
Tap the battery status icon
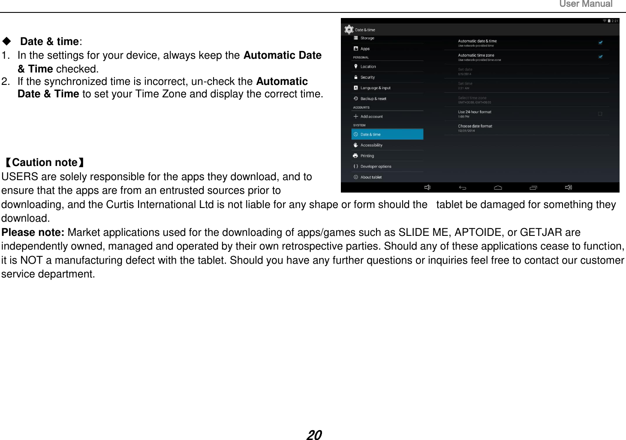coord(609,21)
